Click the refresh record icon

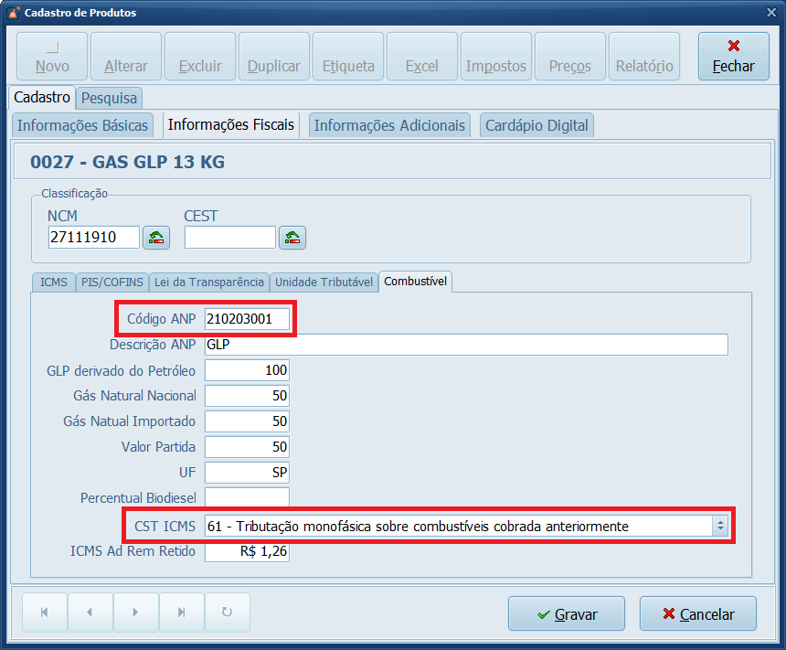coord(228,613)
